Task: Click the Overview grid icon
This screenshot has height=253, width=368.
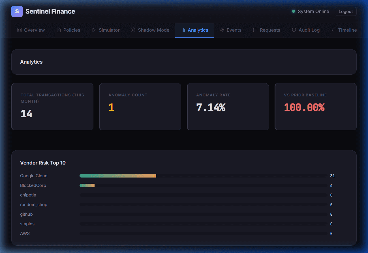Action: (x=20, y=30)
